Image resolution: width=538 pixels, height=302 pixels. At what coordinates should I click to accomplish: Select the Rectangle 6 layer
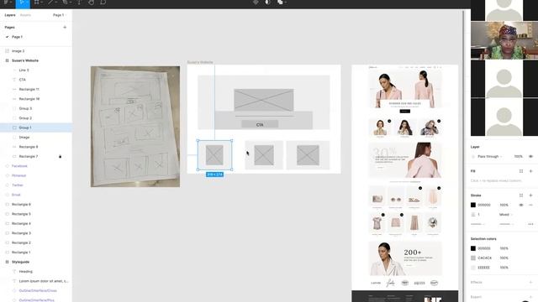36,205
